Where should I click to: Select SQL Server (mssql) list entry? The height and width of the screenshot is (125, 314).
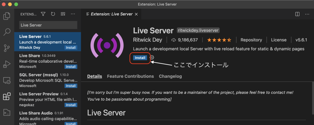click(48, 80)
